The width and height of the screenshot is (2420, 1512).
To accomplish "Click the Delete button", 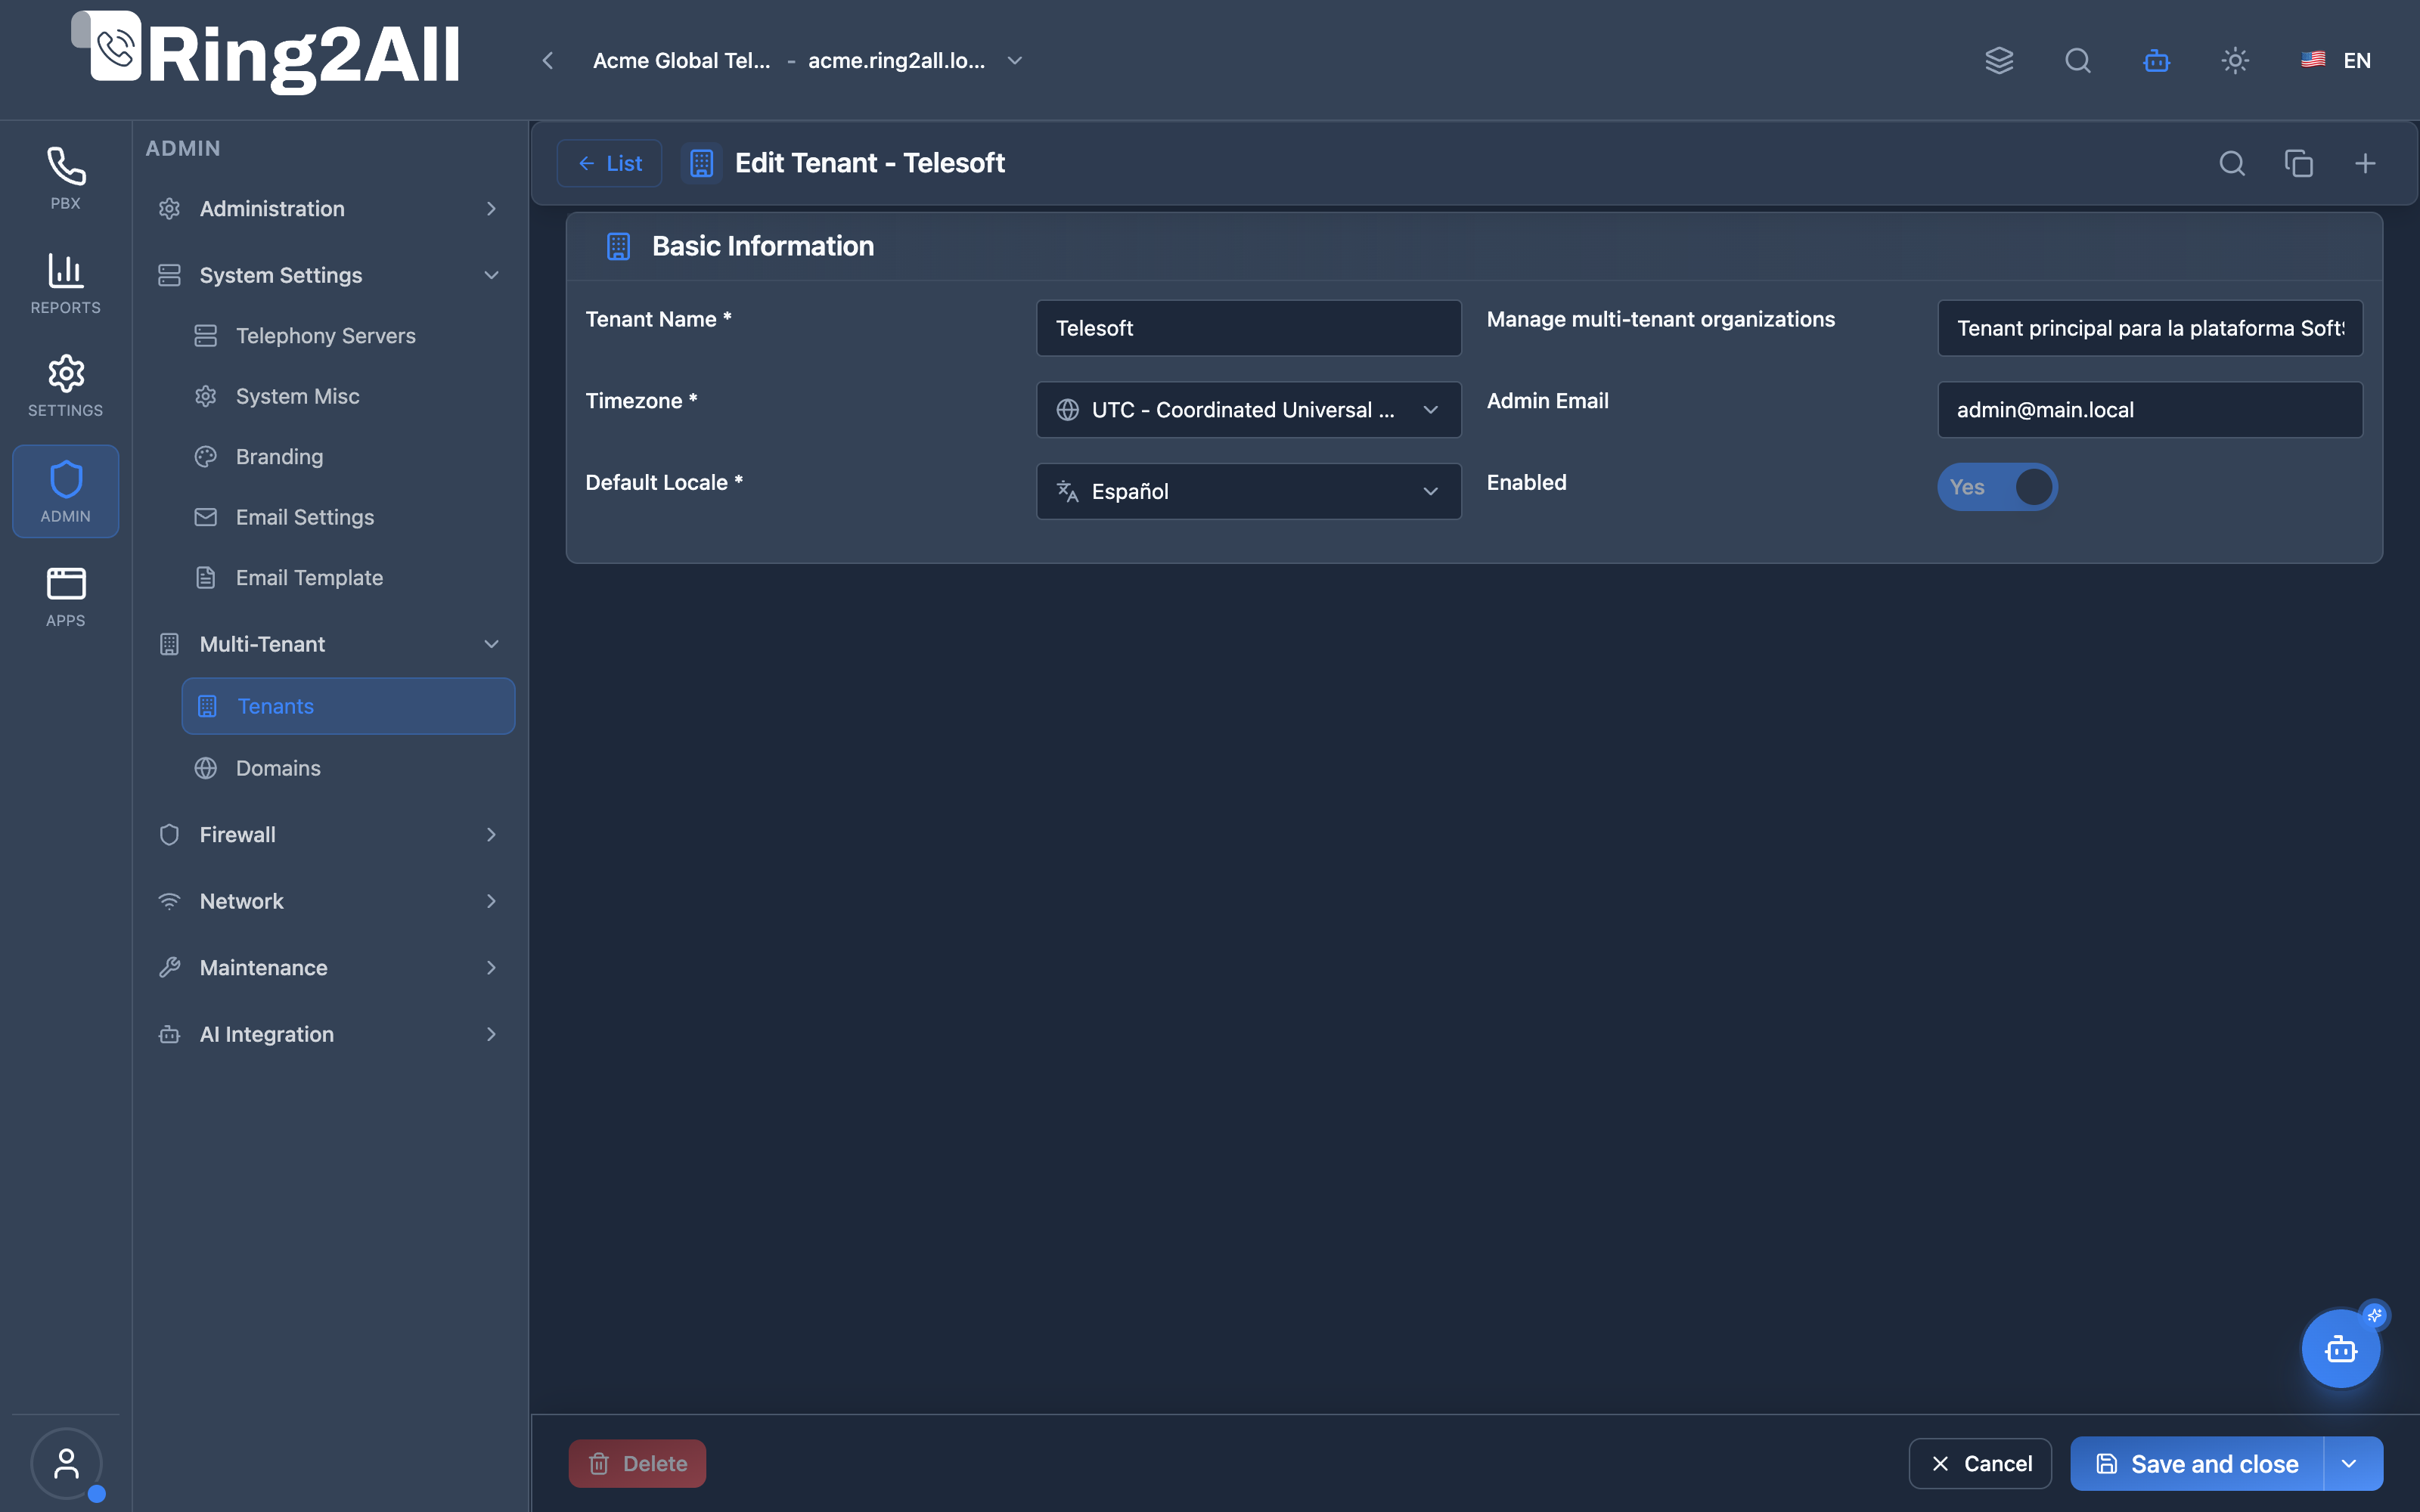I will [x=637, y=1463].
